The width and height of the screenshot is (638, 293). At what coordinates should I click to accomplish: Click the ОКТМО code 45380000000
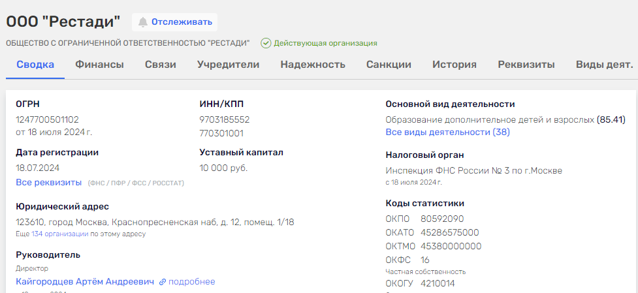[451, 246]
